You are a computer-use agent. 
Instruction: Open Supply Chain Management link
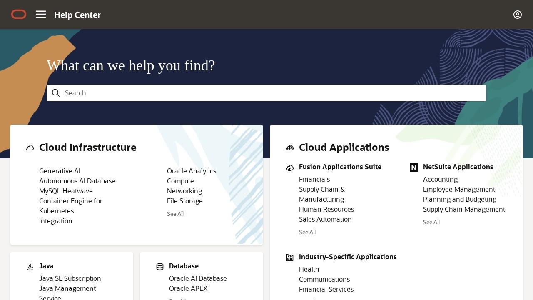click(464, 209)
